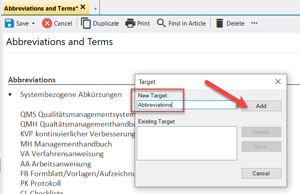Image resolution: width=300 pixels, height=194 pixels.
Task: Click the MH Managementhandbuch line
Action: point(66,144)
